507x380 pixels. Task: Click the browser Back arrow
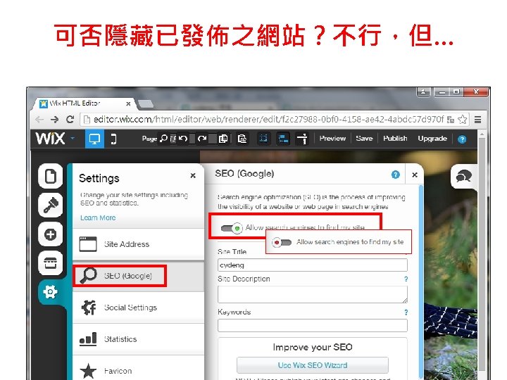(39, 120)
